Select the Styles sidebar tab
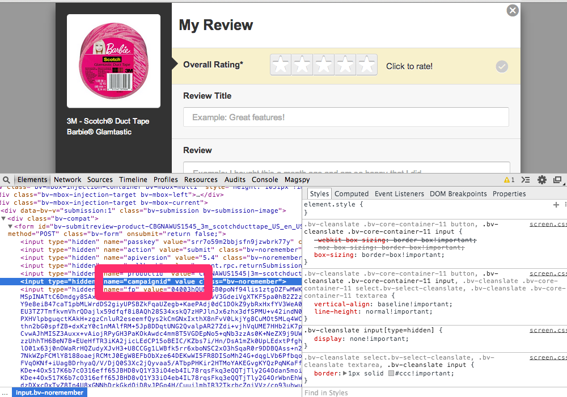567x397 pixels. (x=319, y=194)
